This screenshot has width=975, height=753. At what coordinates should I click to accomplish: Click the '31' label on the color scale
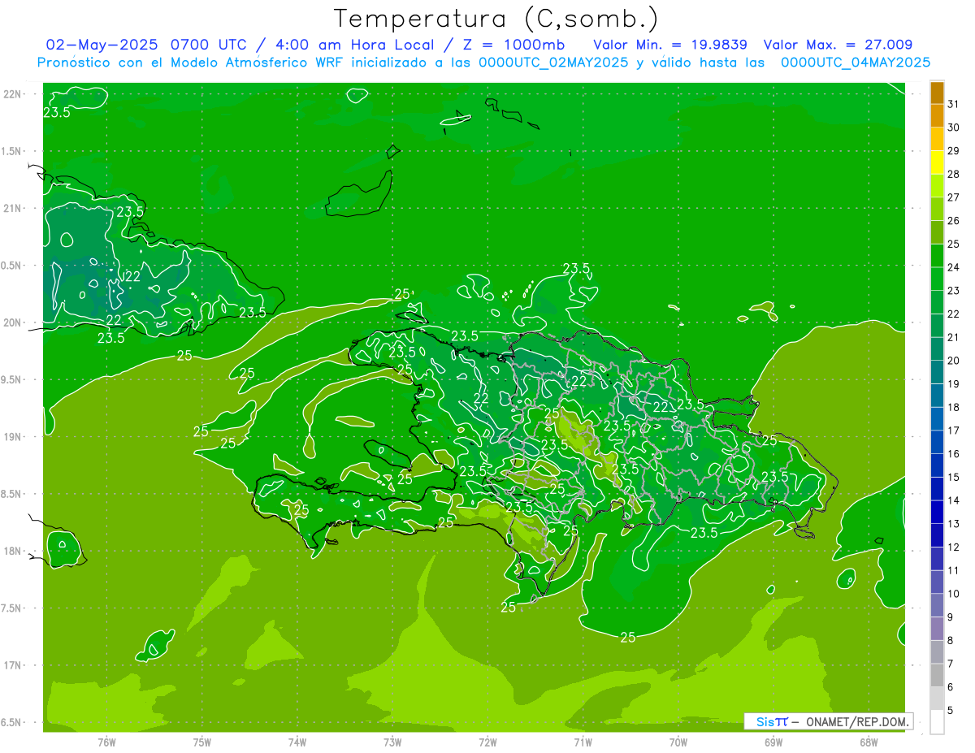(954, 104)
